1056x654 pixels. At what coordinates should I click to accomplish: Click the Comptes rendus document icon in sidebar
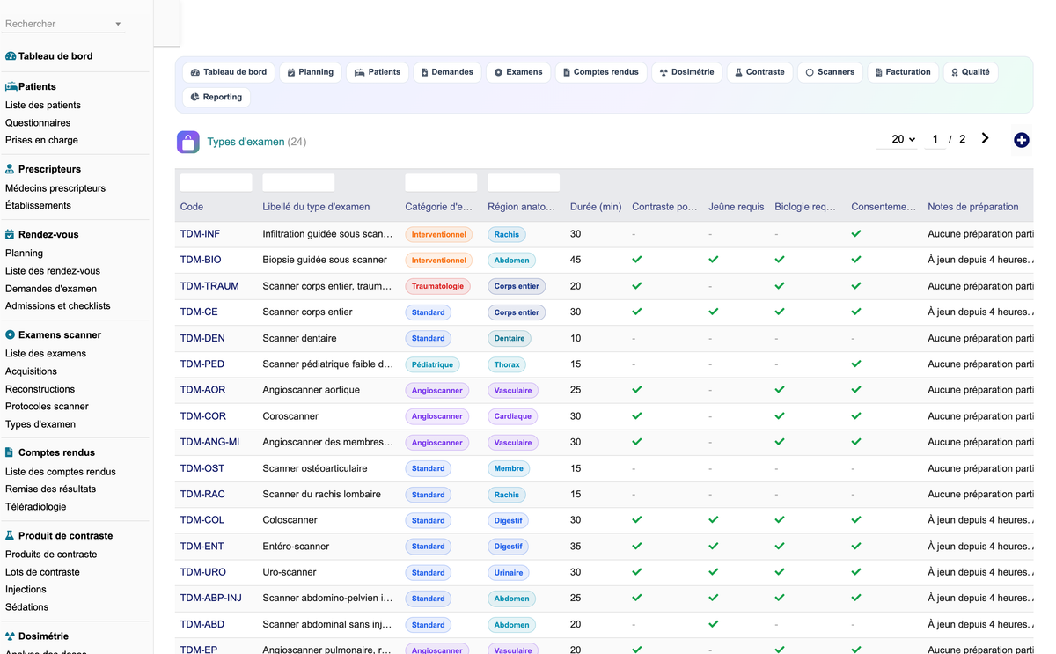pyautogui.click(x=11, y=452)
